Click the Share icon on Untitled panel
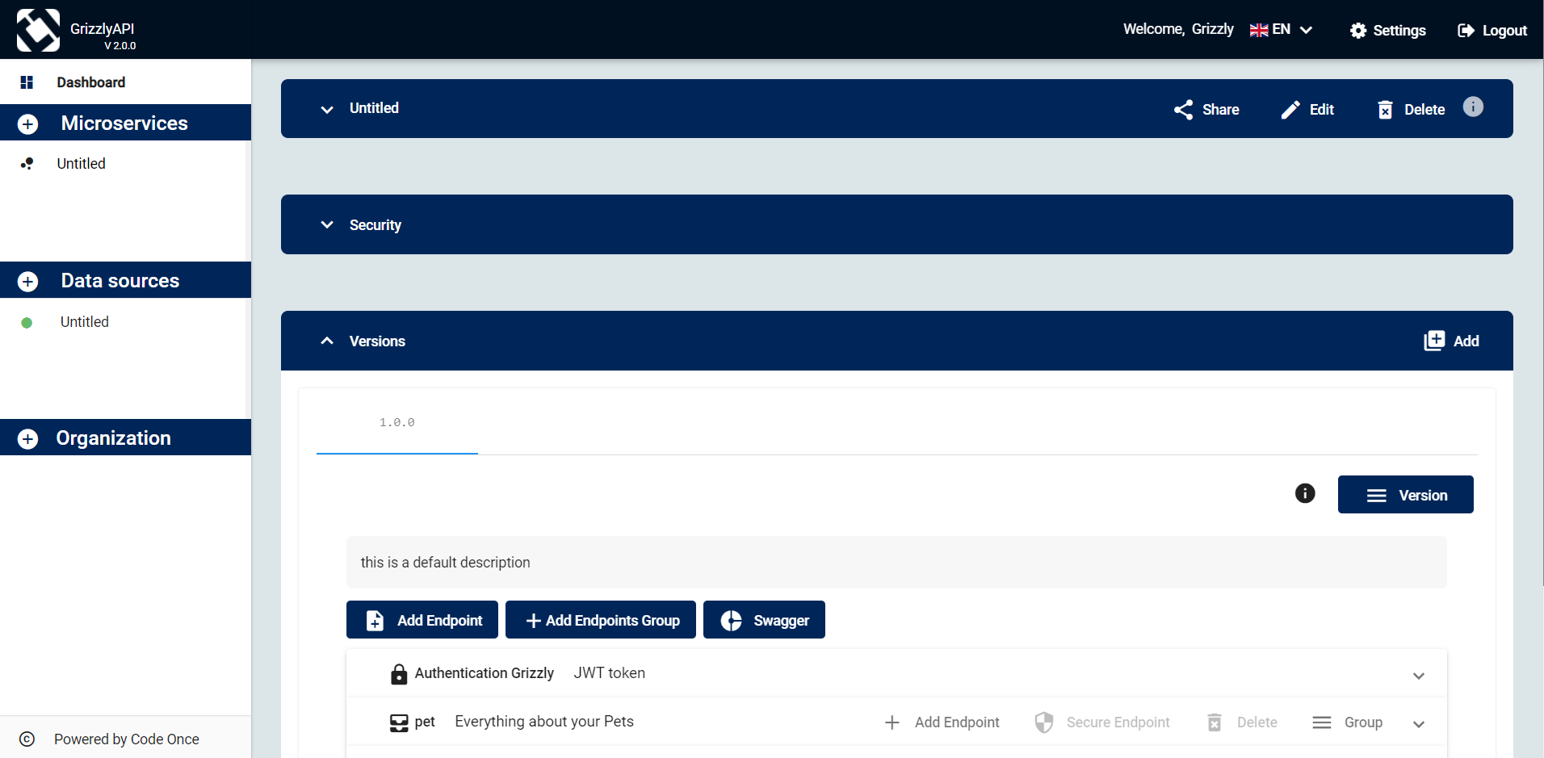The width and height of the screenshot is (1544, 758). click(x=1184, y=110)
